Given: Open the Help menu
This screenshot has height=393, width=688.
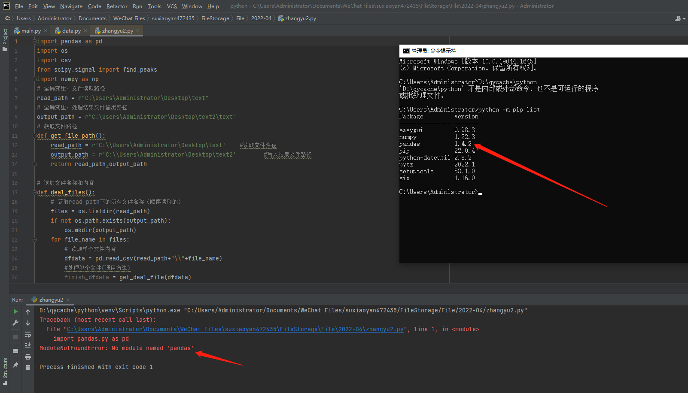Looking at the screenshot, I should (213, 6).
